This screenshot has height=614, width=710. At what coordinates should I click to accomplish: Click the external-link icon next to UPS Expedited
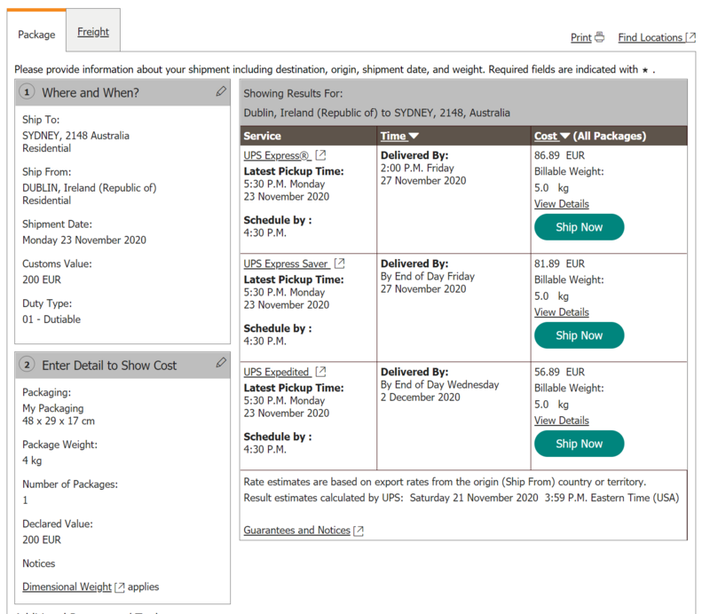click(x=320, y=371)
